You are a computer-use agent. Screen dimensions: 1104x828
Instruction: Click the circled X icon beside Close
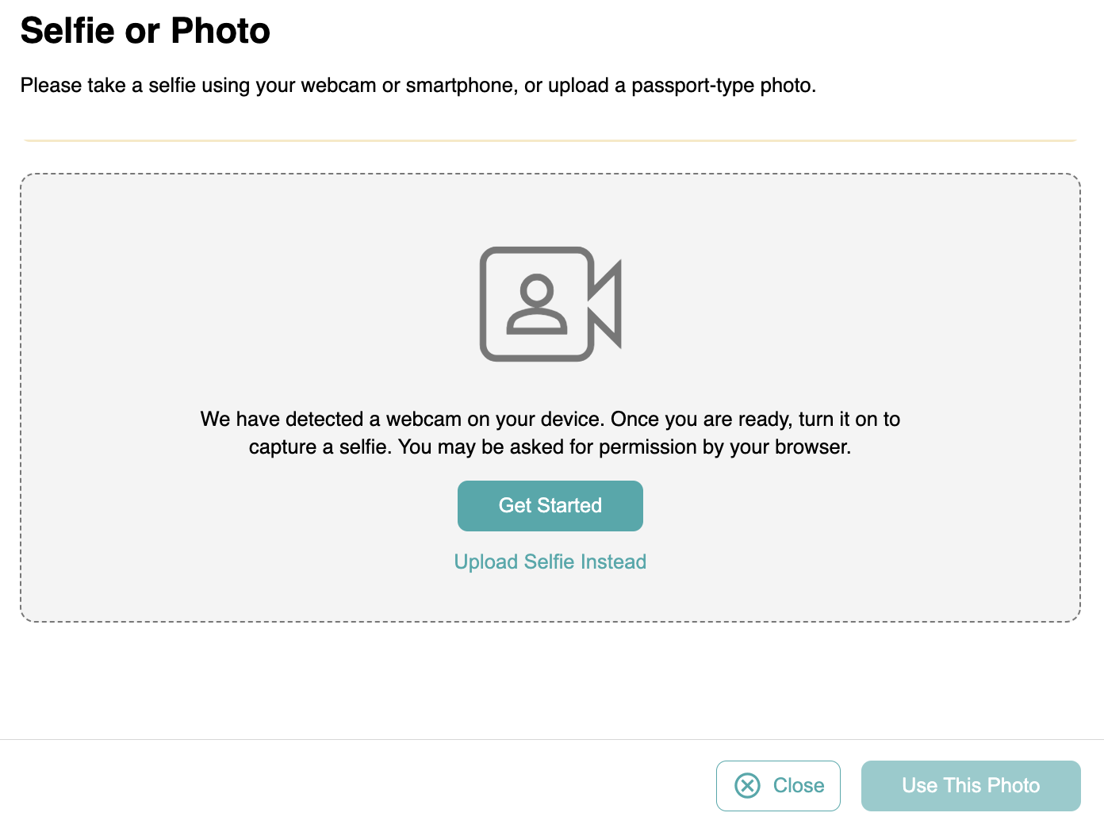click(x=747, y=785)
